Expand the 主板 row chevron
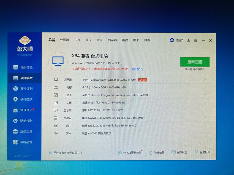Image resolution: width=234 pixels, height=175 pixels. [x=205, y=102]
